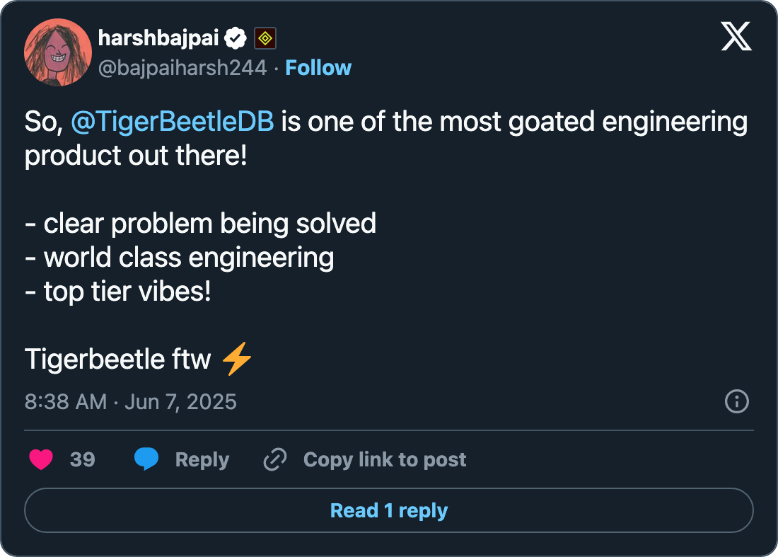Click the square affiliate badge next to name
Viewport: 778px width, 557px height.
265,38
